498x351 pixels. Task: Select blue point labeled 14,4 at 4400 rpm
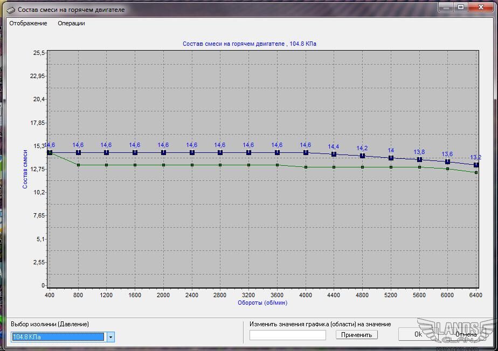pyautogui.click(x=334, y=155)
